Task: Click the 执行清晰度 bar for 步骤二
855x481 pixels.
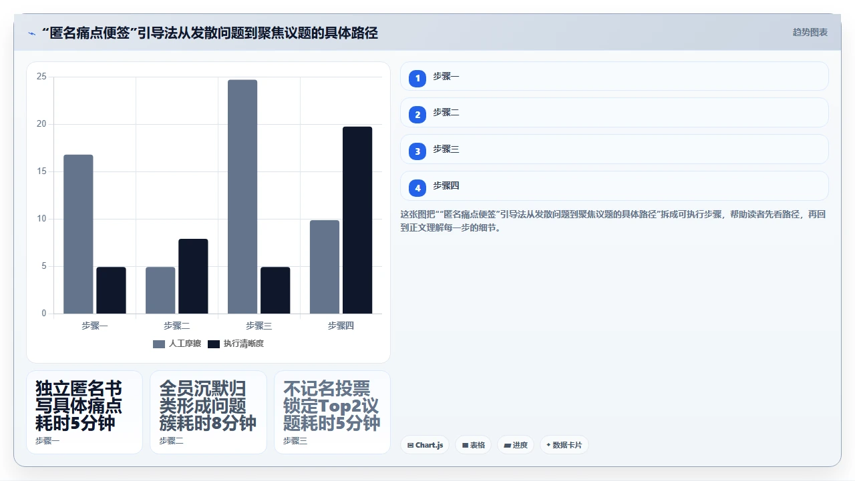Action: point(193,276)
